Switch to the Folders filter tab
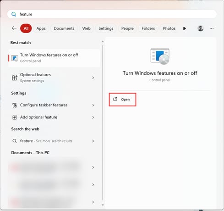The height and width of the screenshot is (211, 224). pos(148,28)
